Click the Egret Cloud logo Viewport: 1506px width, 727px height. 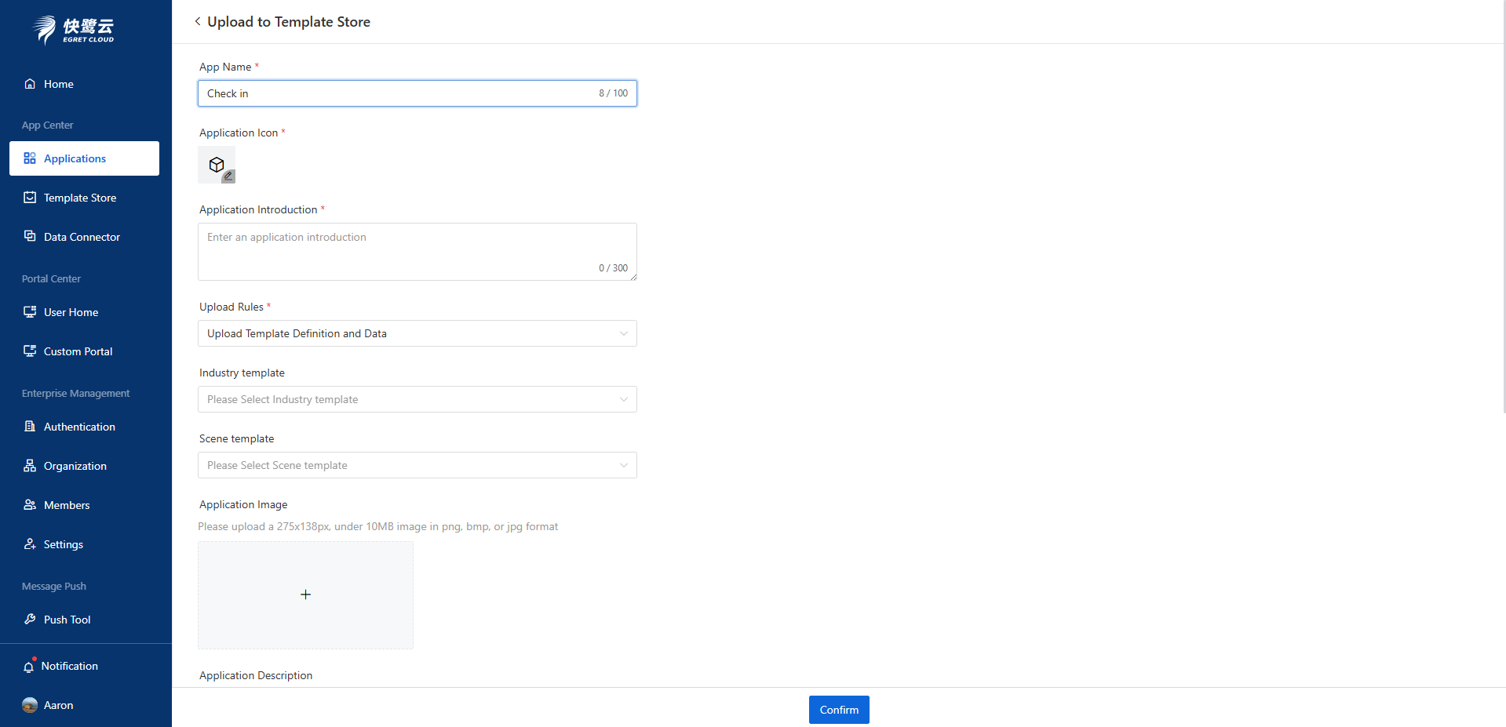point(74,30)
